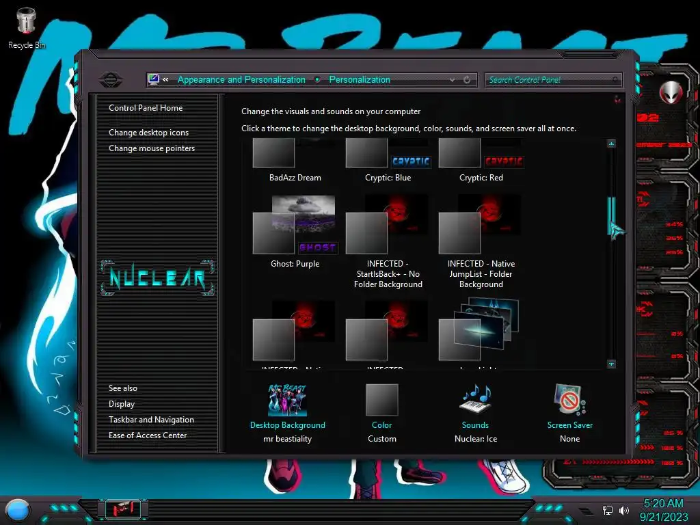The height and width of the screenshot is (525, 700).
Task: Click the Control Panel address bar icon
Action: click(x=153, y=79)
